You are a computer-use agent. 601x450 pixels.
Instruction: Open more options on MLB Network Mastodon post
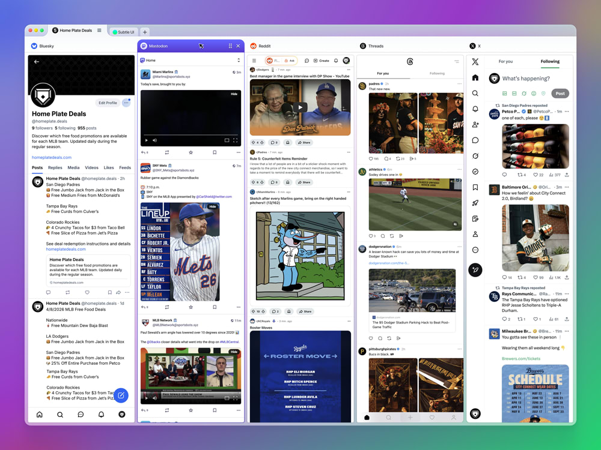click(x=239, y=410)
